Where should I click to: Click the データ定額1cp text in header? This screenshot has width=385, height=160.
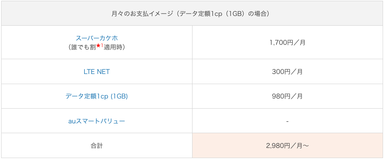(x=200, y=14)
